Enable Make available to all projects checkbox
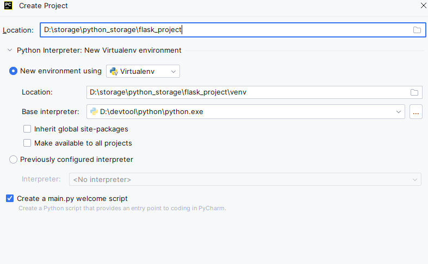The height and width of the screenshot is (264, 428). pos(27,143)
